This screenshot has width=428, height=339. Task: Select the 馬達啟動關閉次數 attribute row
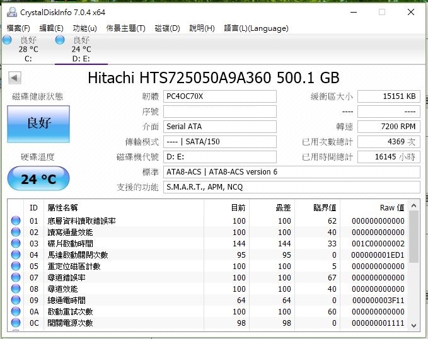[208, 255]
